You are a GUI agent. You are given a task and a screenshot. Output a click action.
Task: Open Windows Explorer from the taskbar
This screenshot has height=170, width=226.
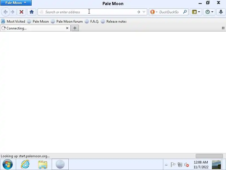click(43, 165)
